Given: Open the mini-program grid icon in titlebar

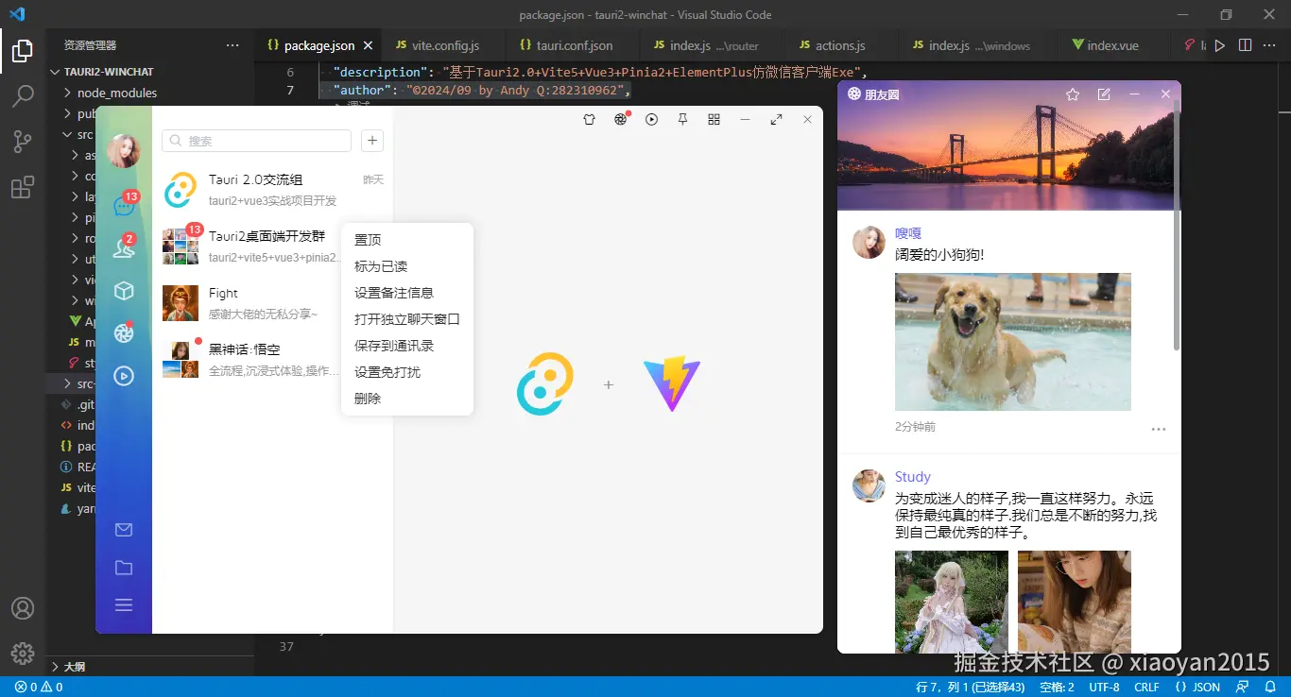Looking at the screenshot, I should (x=714, y=119).
